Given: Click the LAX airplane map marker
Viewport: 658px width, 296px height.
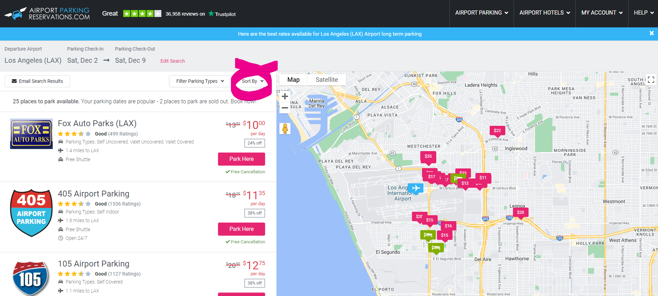Looking at the screenshot, I should 415,188.
